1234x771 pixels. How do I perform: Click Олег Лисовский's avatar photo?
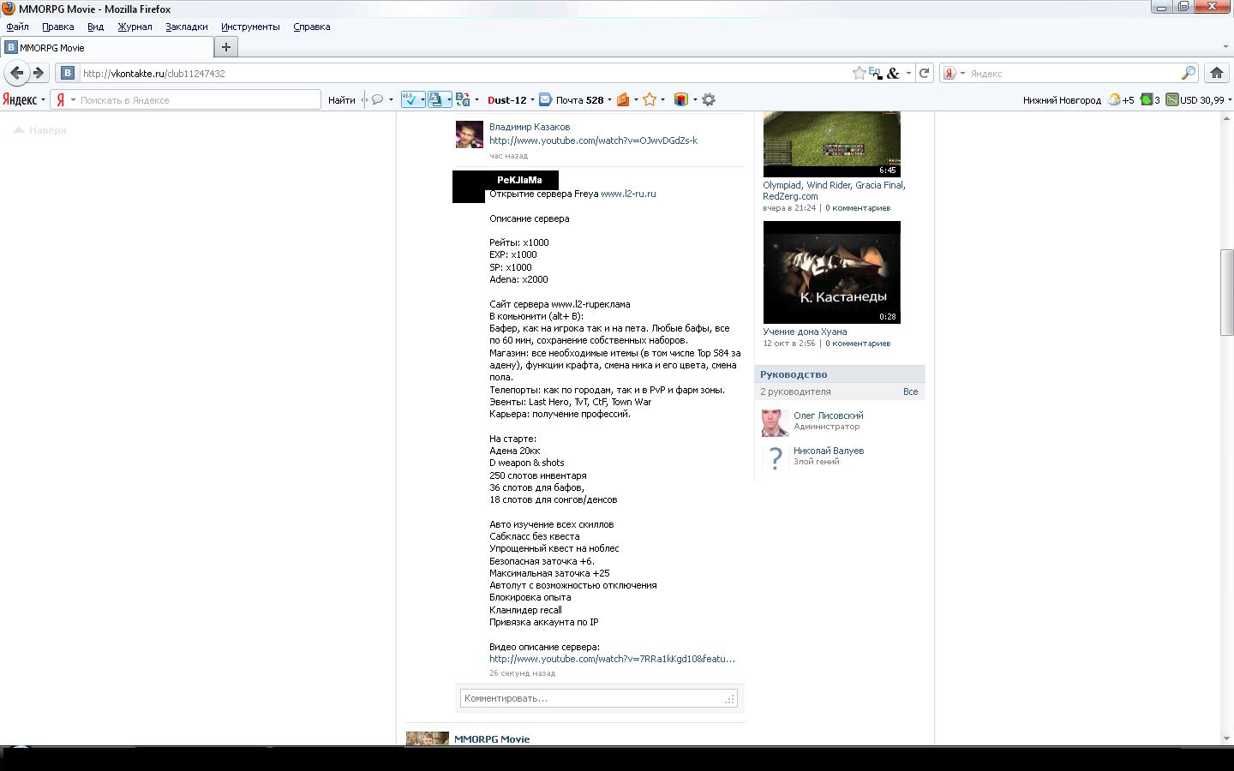[x=775, y=422]
